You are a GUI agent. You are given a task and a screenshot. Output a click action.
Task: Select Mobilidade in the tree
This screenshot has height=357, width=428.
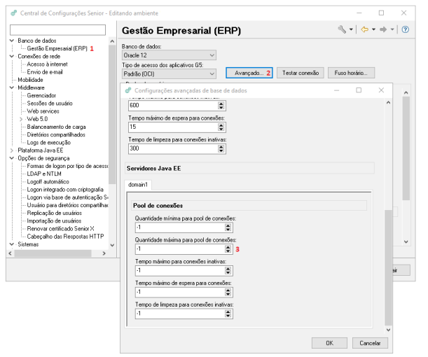tap(30, 80)
